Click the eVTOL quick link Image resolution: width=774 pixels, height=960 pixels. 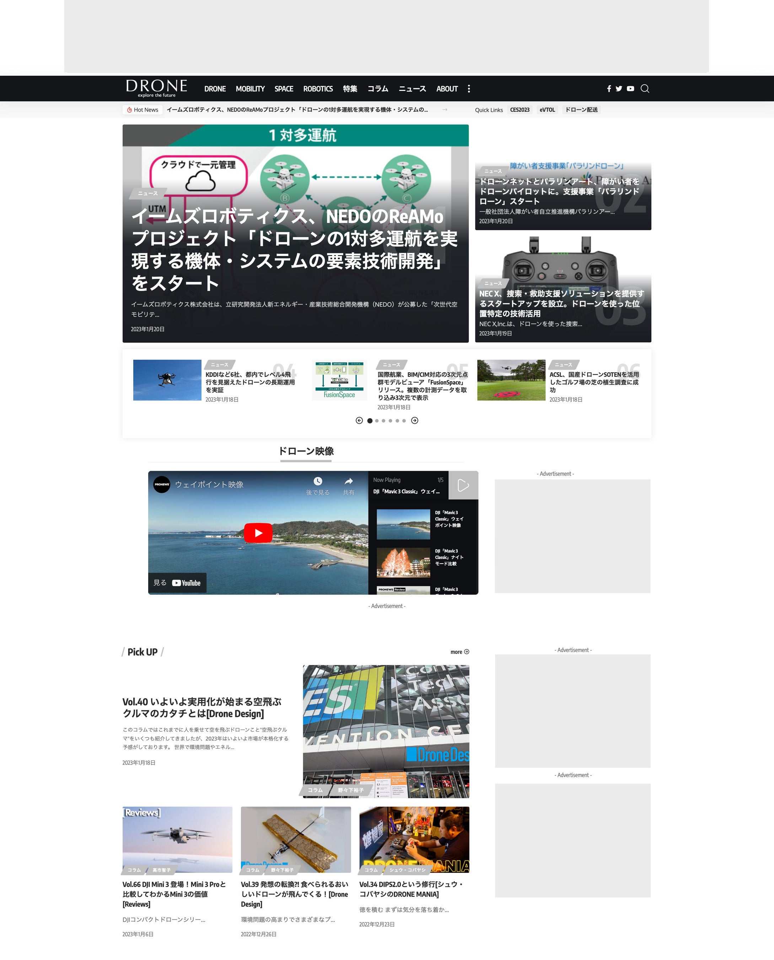click(x=547, y=110)
